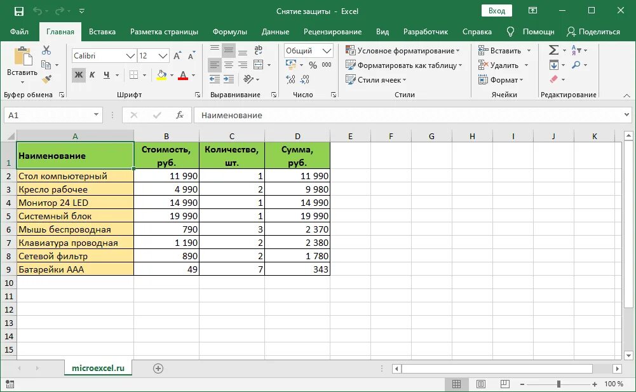The height and width of the screenshot is (392, 636).
Task: Toggle Middle Align vertical alignment
Action: click(229, 50)
